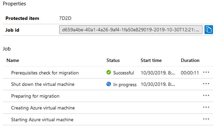Select the Preparing for migration task
The width and height of the screenshot is (215, 134).
(x=35, y=96)
